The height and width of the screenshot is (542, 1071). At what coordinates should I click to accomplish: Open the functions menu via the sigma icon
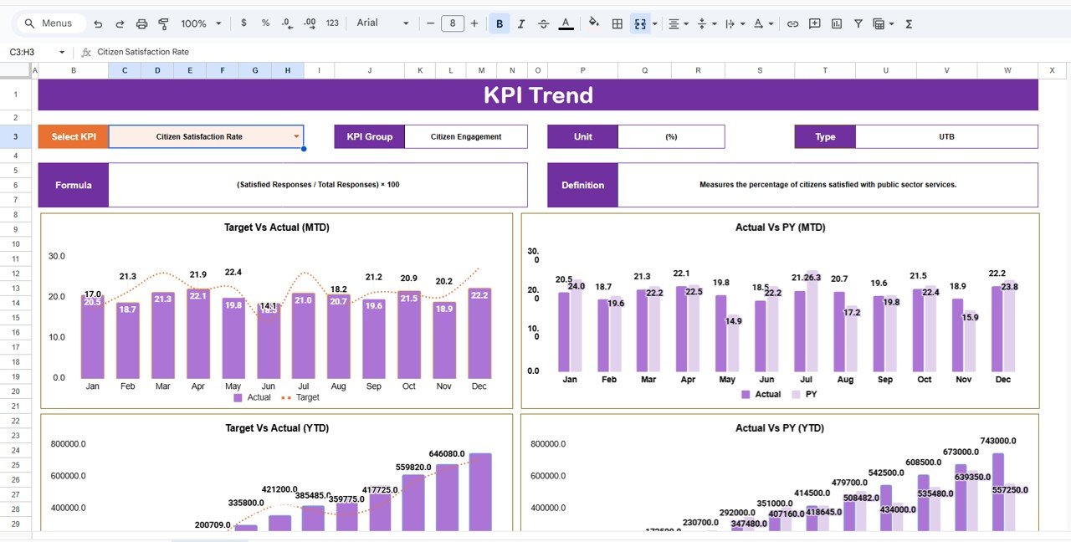908,23
